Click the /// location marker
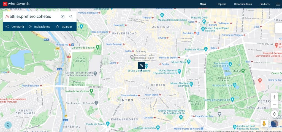 click(141, 65)
